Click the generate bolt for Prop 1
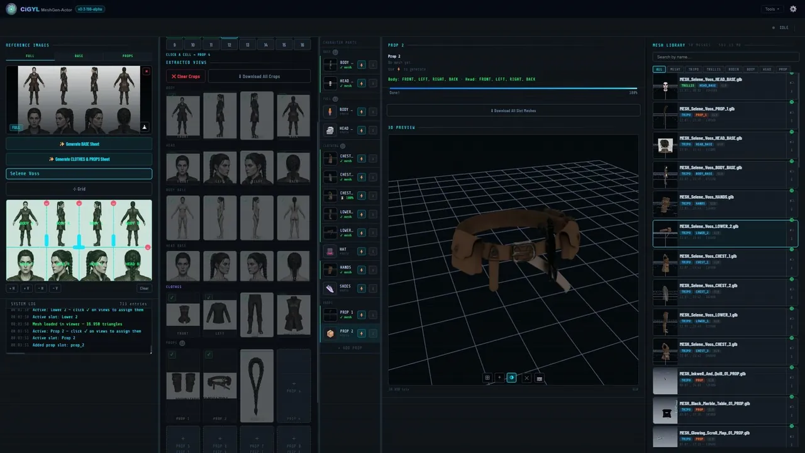 tap(362, 315)
